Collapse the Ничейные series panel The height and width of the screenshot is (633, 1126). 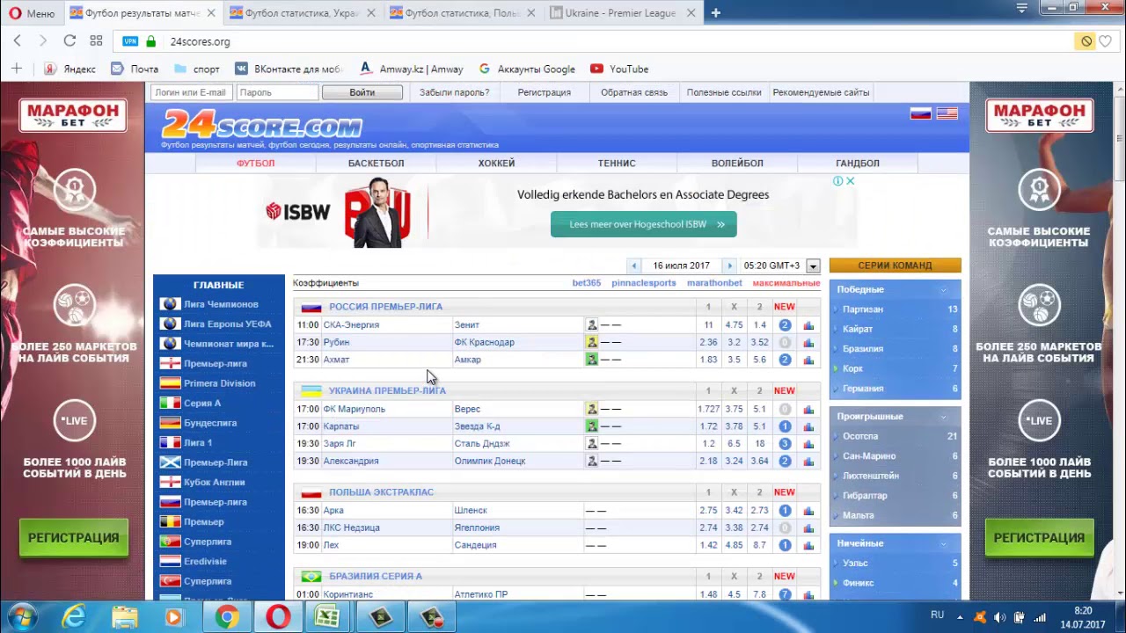pyautogui.click(x=943, y=543)
